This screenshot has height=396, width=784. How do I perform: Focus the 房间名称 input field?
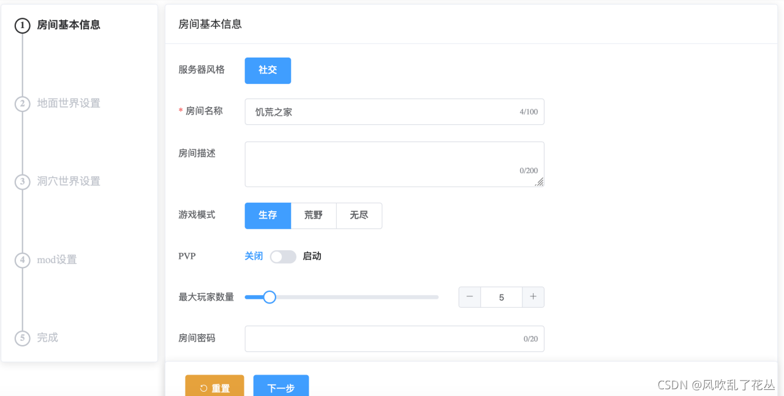pos(394,112)
